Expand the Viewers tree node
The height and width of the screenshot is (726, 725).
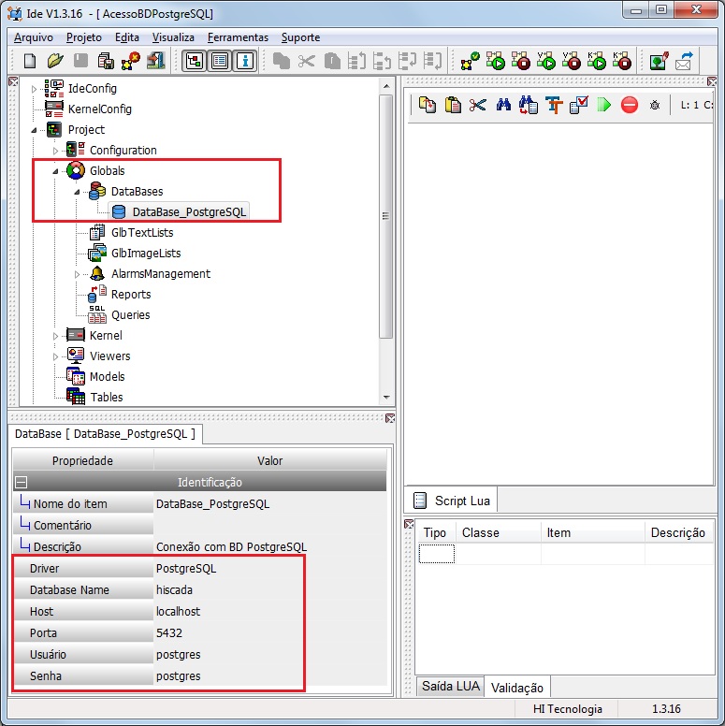55,356
